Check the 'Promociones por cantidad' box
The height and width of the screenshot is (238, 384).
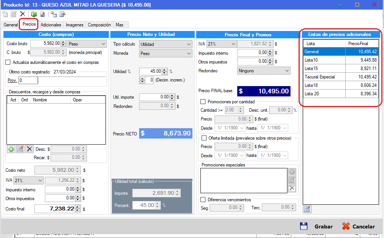click(203, 102)
